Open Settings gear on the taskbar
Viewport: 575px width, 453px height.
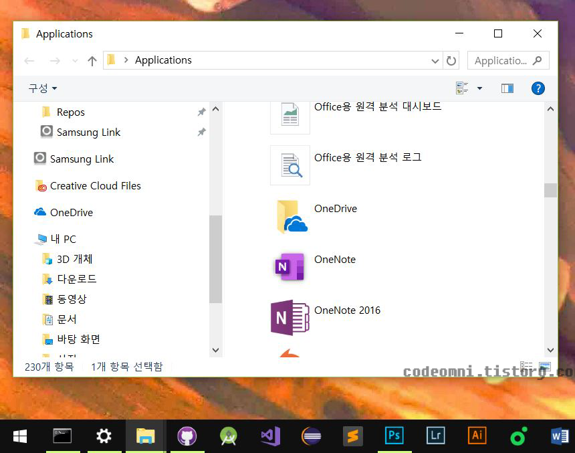click(x=104, y=436)
